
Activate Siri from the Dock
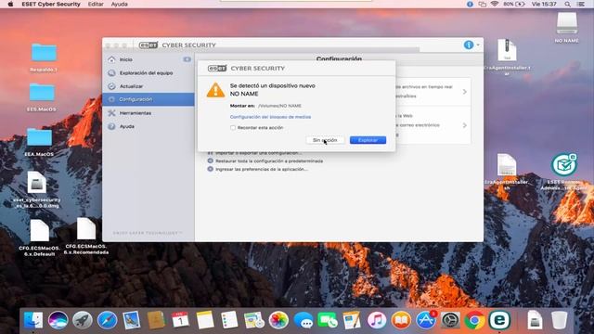click(x=58, y=320)
